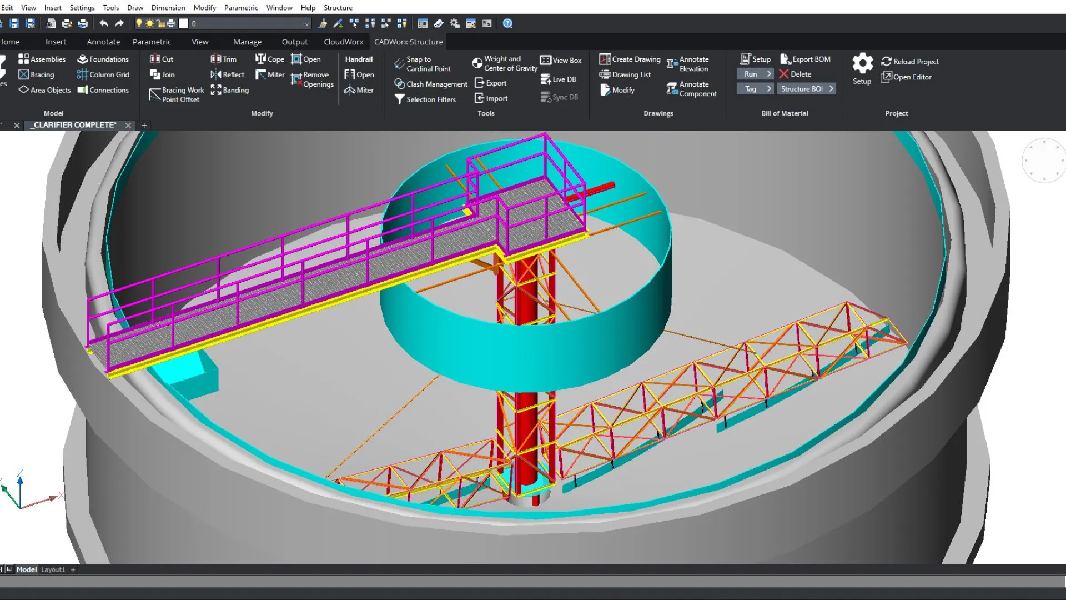This screenshot has width=1066, height=600.
Task: Open the layer name dropdown
Action: 306,23
